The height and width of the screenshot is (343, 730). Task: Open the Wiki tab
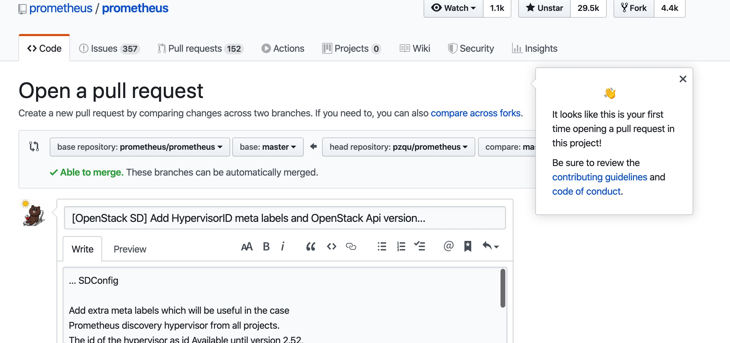[x=415, y=49]
